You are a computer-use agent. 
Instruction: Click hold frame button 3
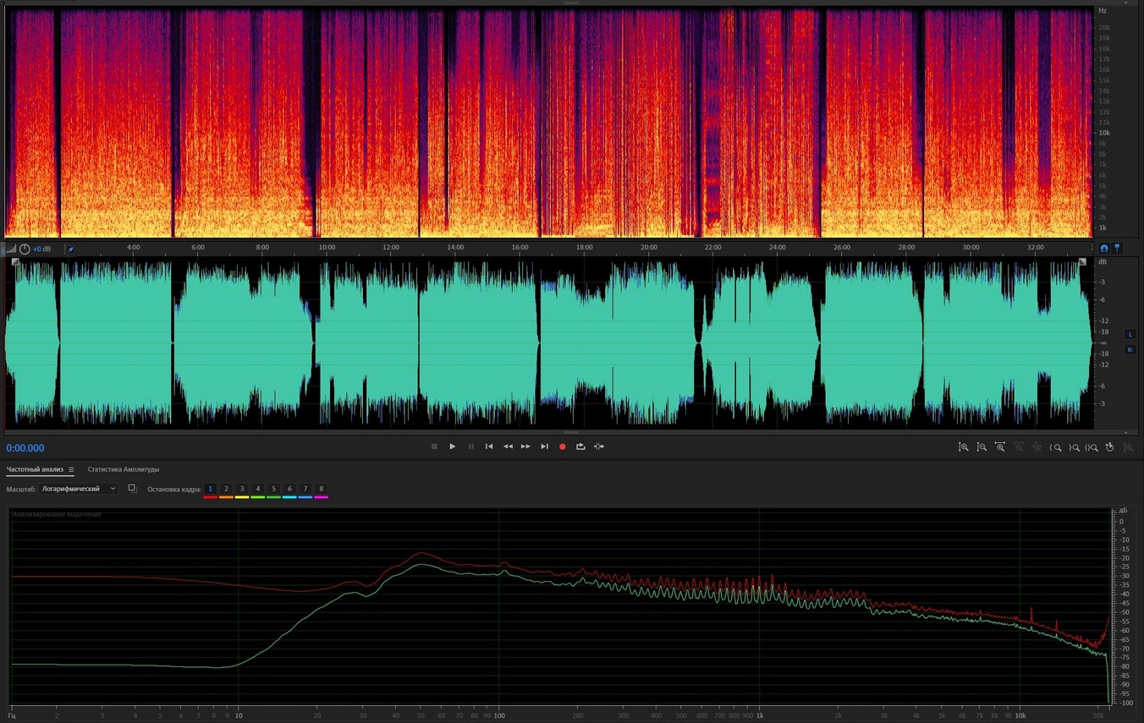click(x=242, y=490)
